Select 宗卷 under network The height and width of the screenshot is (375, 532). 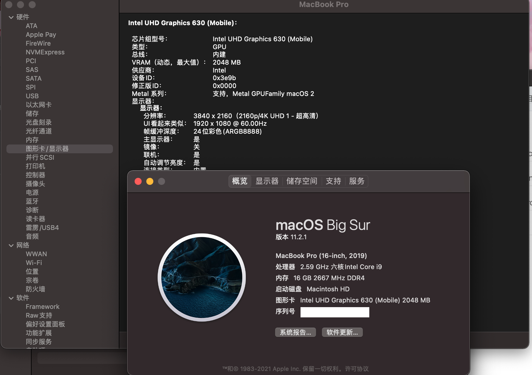[x=32, y=280]
